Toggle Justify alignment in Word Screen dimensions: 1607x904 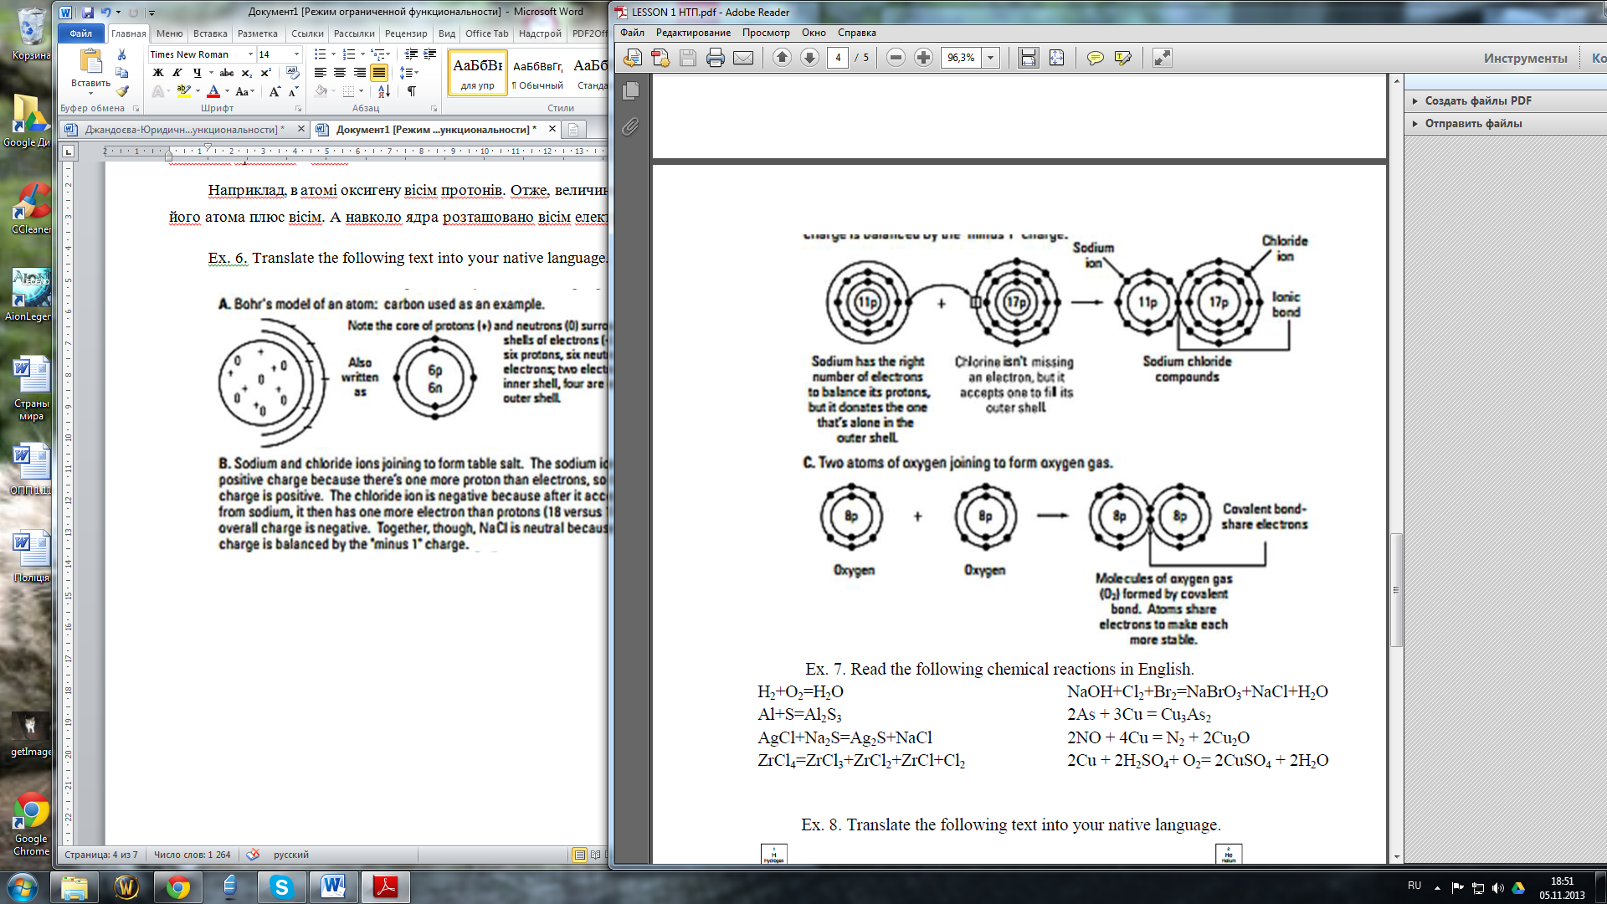point(379,73)
